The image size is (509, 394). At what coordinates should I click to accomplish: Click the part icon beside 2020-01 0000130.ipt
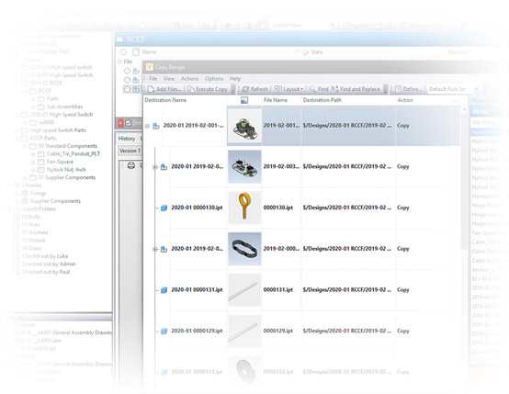pos(164,208)
